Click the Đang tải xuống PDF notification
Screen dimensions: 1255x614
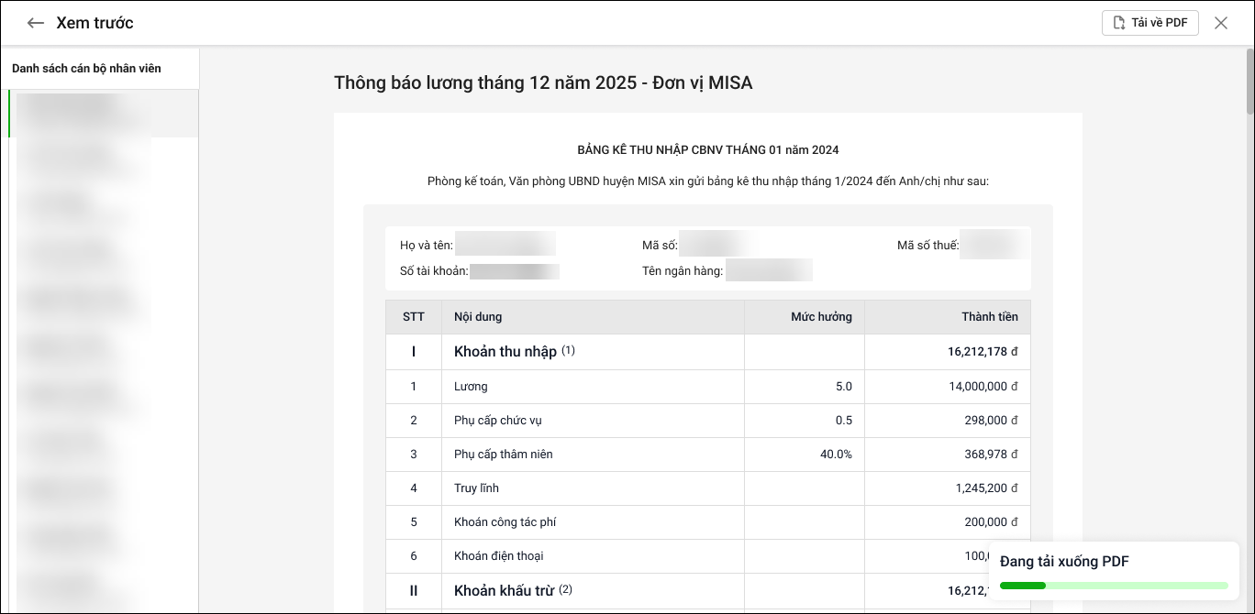(x=1064, y=562)
